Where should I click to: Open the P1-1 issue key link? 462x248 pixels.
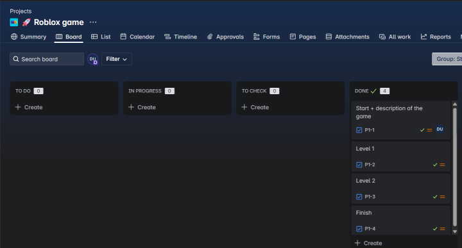coord(370,130)
